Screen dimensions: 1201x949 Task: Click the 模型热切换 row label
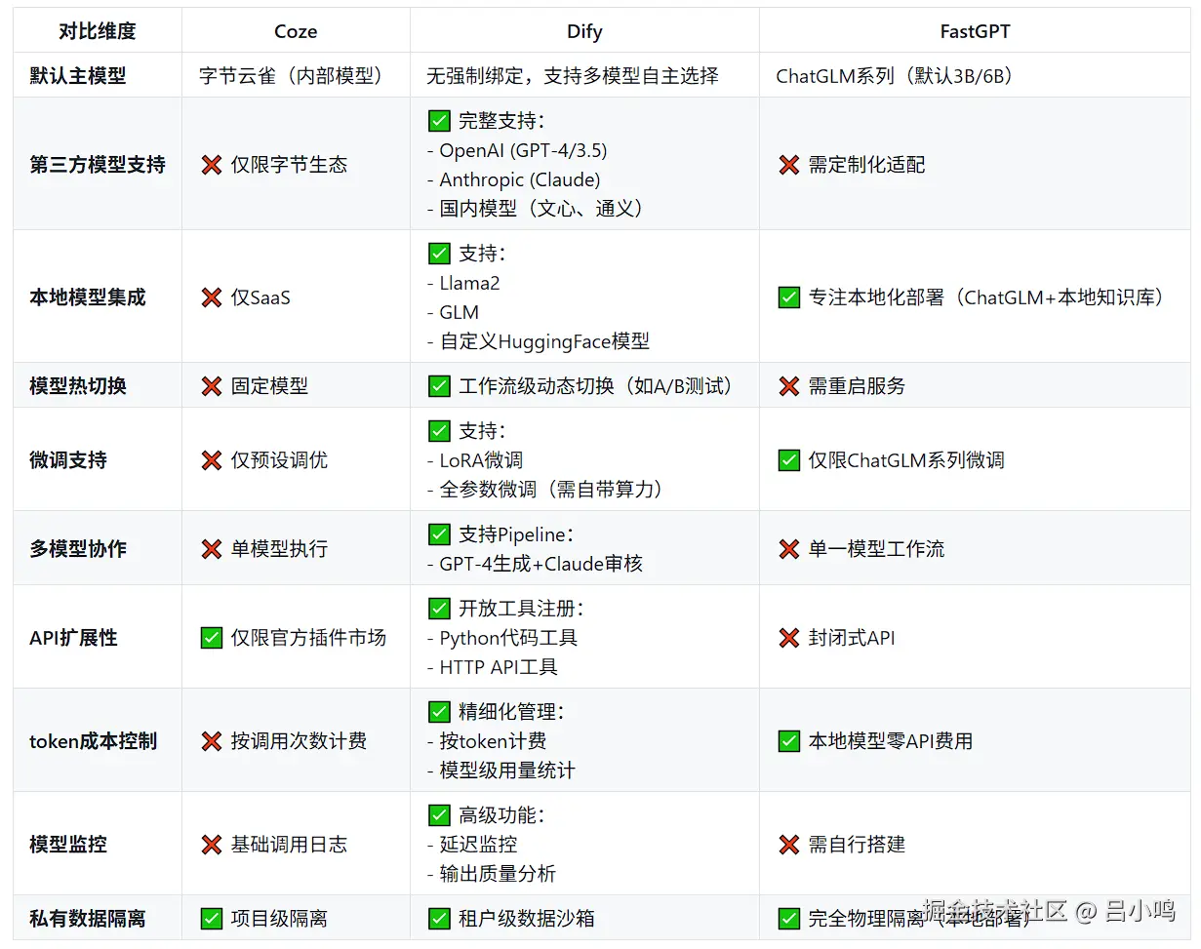click(78, 386)
